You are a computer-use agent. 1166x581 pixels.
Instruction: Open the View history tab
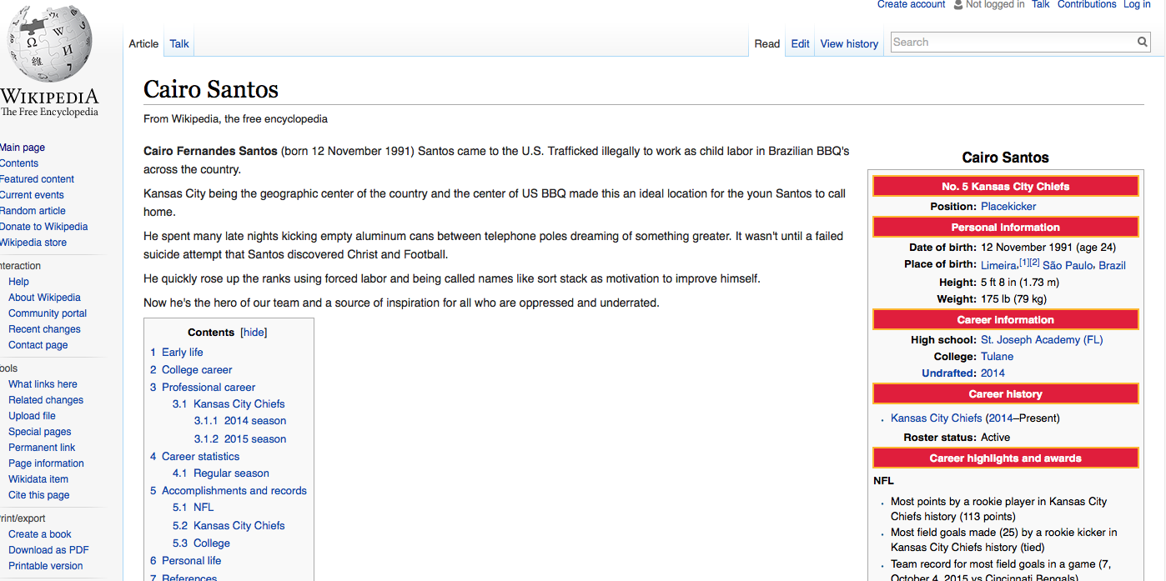[x=849, y=43]
